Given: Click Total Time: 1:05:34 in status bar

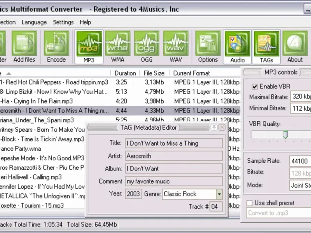Looking at the screenshot, I should pyautogui.click(x=38, y=224).
